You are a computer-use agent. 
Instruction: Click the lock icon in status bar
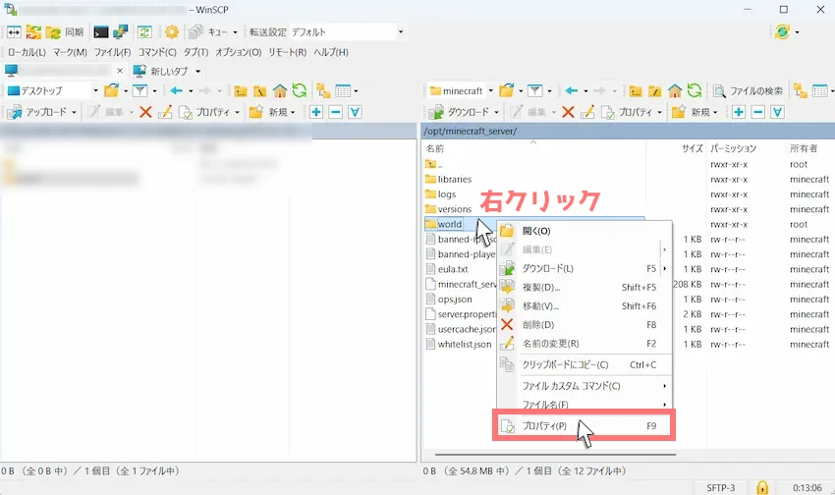762,487
